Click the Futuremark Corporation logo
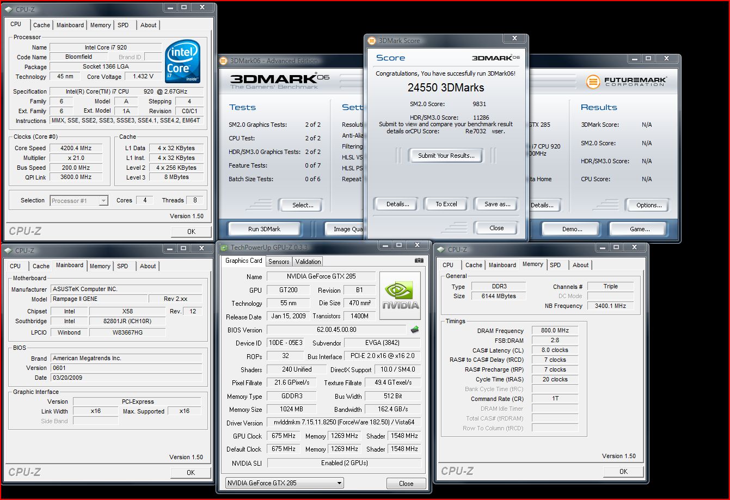This screenshot has width=730, height=500. click(x=626, y=82)
